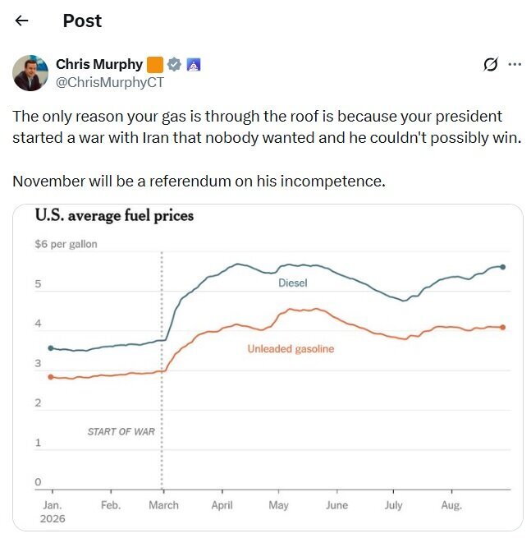Open the U.S. average fuel prices chart image

[x=268, y=367]
